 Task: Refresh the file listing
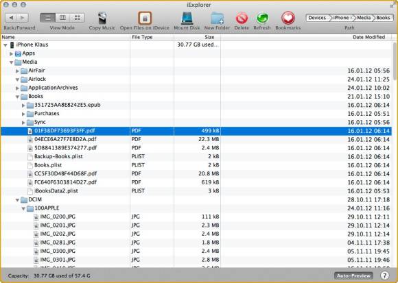pos(262,19)
